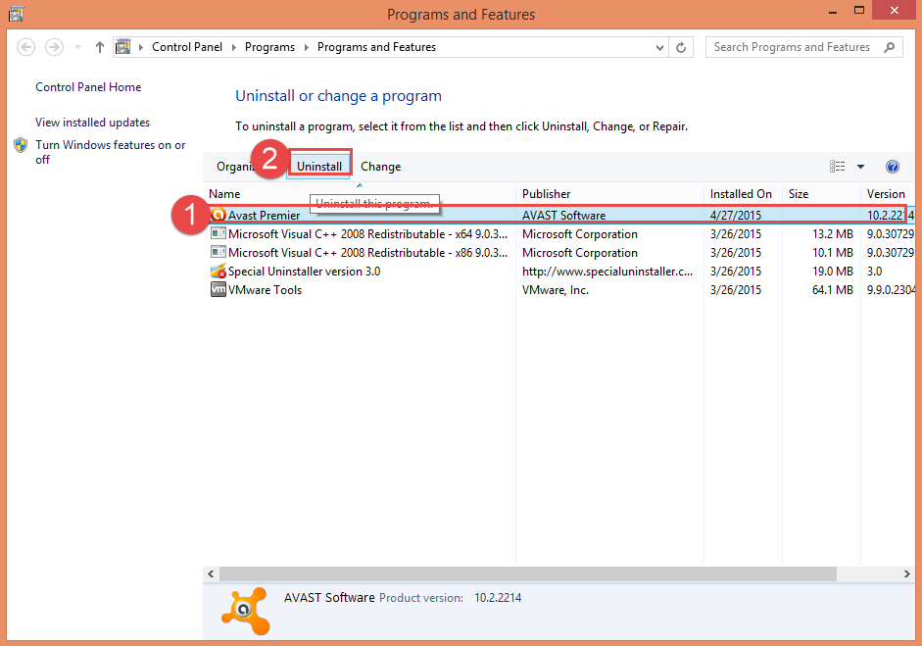The image size is (922, 646).
Task: Open the Organize toolbar menu
Action: pyautogui.click(x=234, y=167)
